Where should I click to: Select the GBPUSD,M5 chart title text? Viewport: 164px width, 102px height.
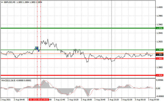point(10,2)
